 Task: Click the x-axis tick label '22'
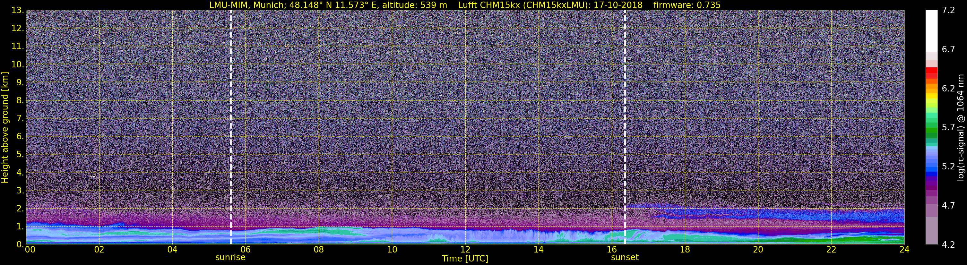point(831,250)
